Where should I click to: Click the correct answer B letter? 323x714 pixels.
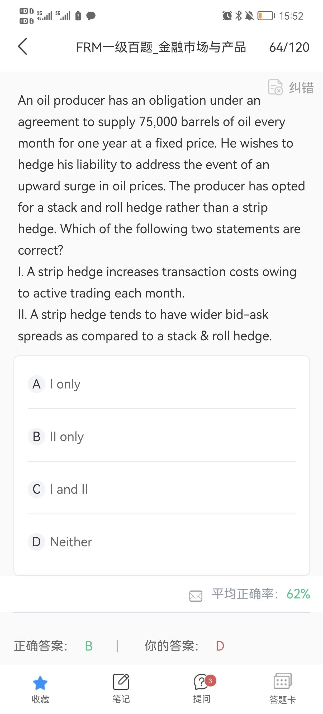pyautogui.click(x=89, y=646)
